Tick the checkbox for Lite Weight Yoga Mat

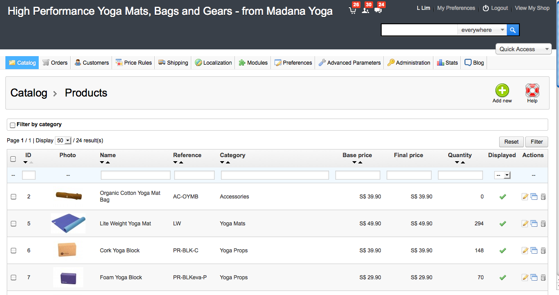[x=14, y=224]
